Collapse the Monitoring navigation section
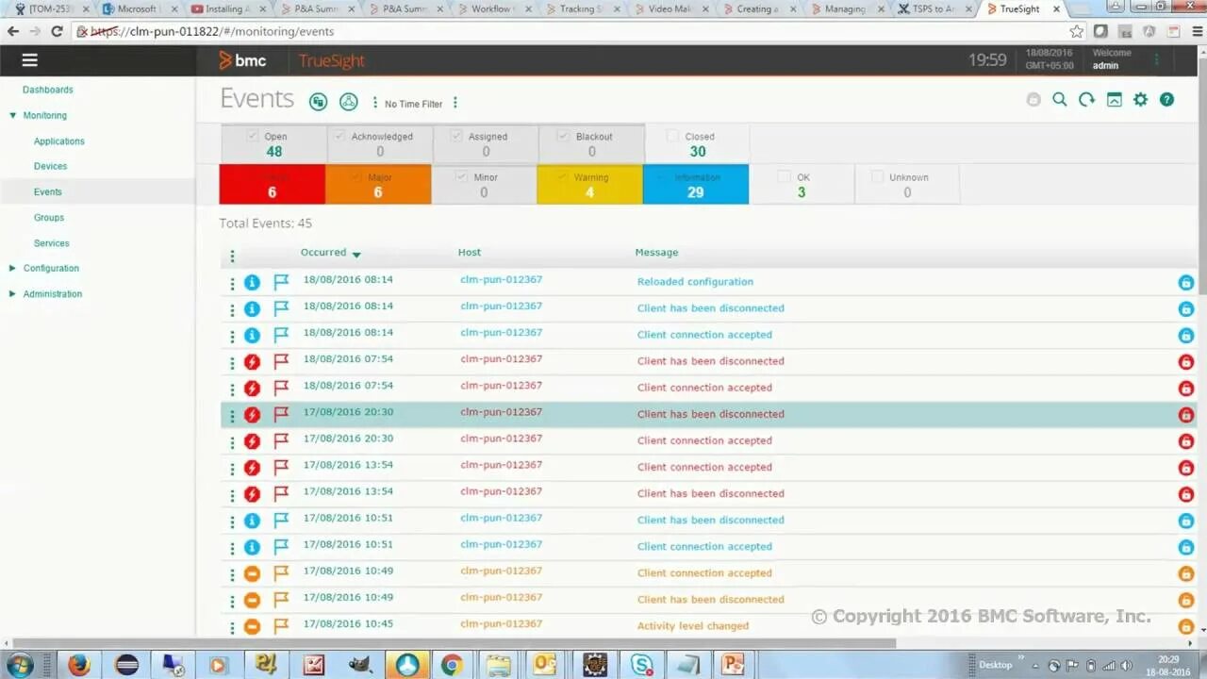The width and height of the screenshot is (1207, 679). point(13,116)
